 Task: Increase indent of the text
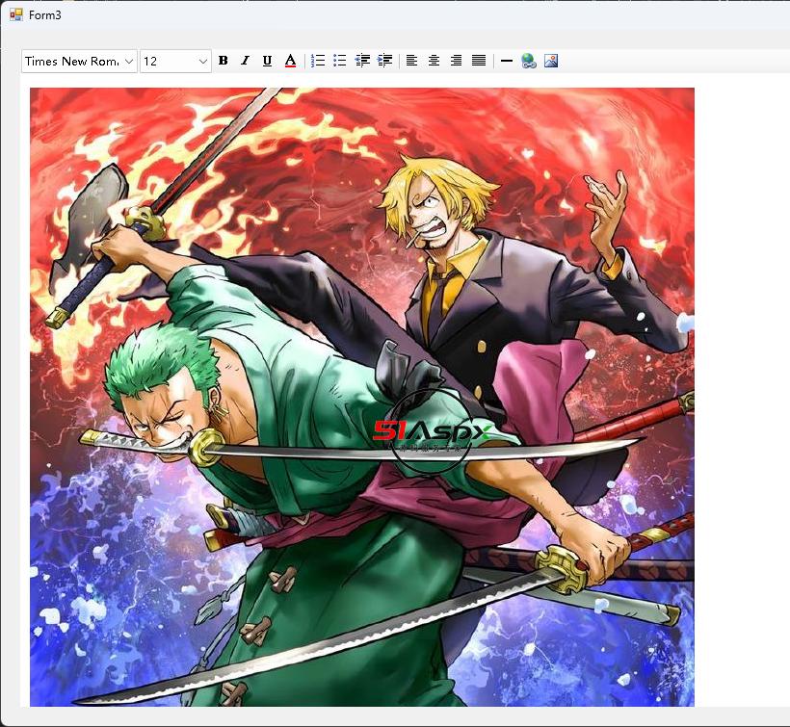(384, 61)
